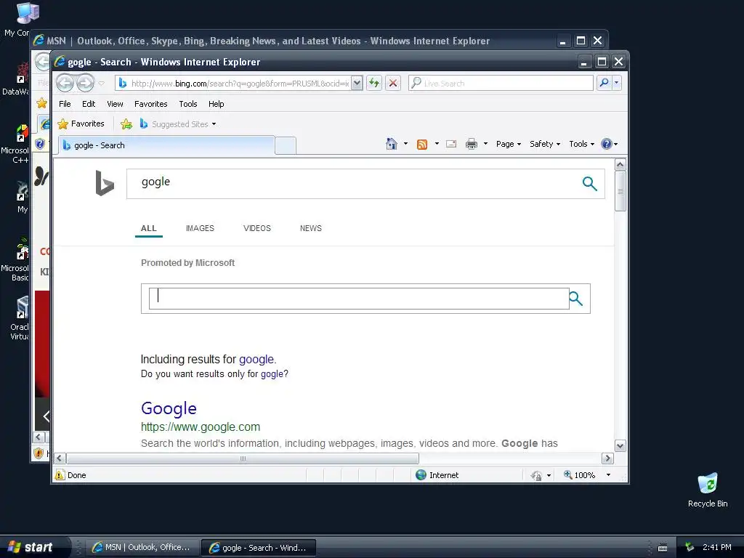Image resolution: width=744 pixels, height=558 pixels.
Task: Expand the feeds dropdown arrow
Action: tap(437, 144)
